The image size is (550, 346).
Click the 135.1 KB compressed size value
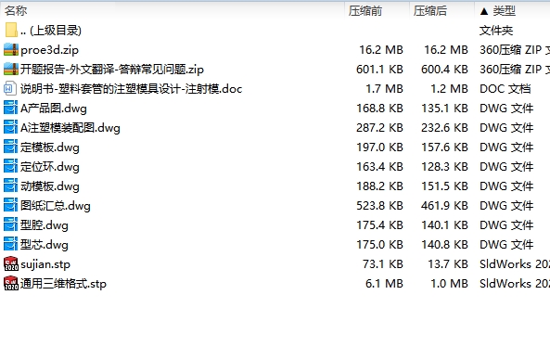(444, 109)
